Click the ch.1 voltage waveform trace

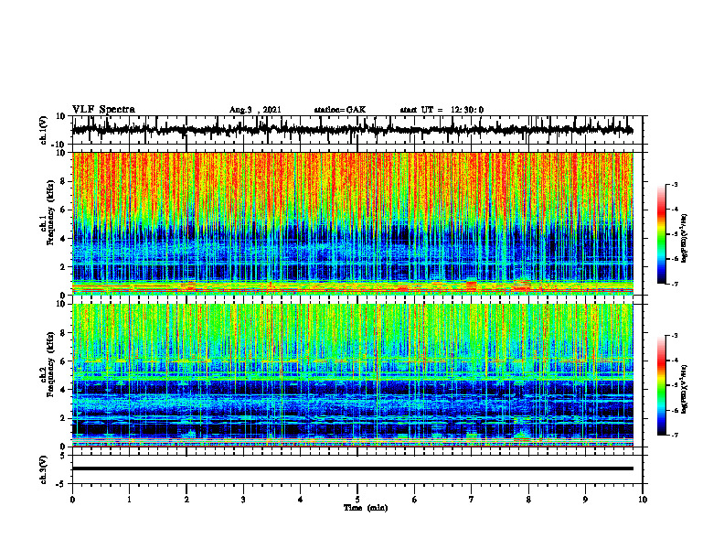pyautogui.click(x=352, y=130)
